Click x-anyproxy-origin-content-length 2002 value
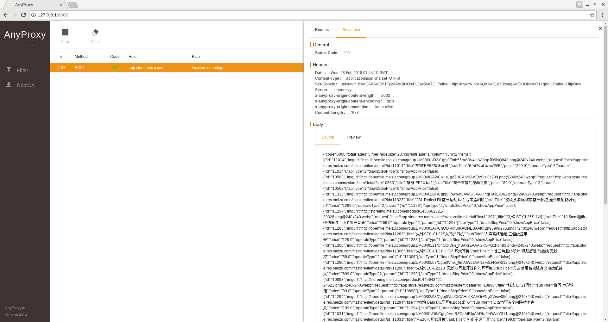 [386, 96]
